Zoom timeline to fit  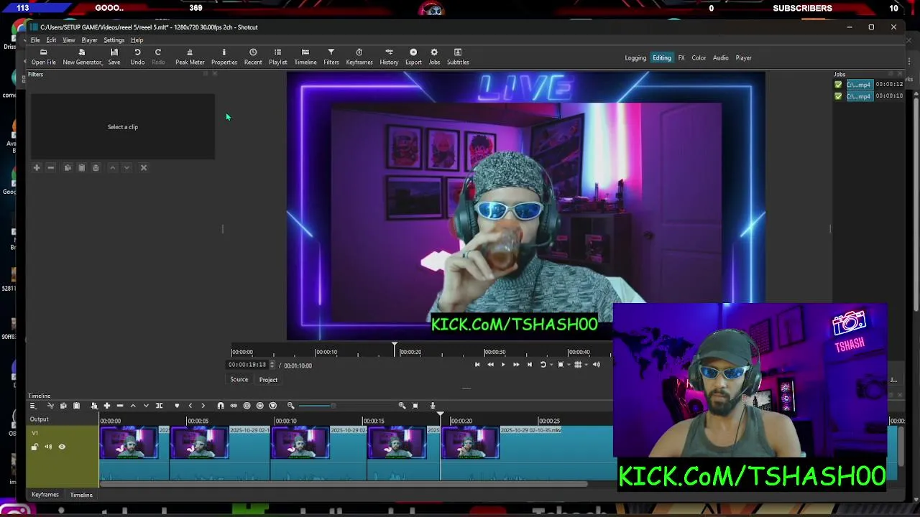(415, 406)
